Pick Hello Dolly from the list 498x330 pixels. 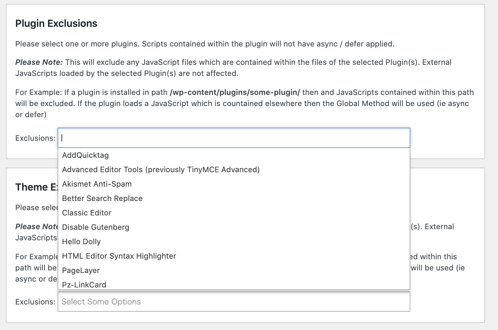pyautogui.click(x=81, y=242)
